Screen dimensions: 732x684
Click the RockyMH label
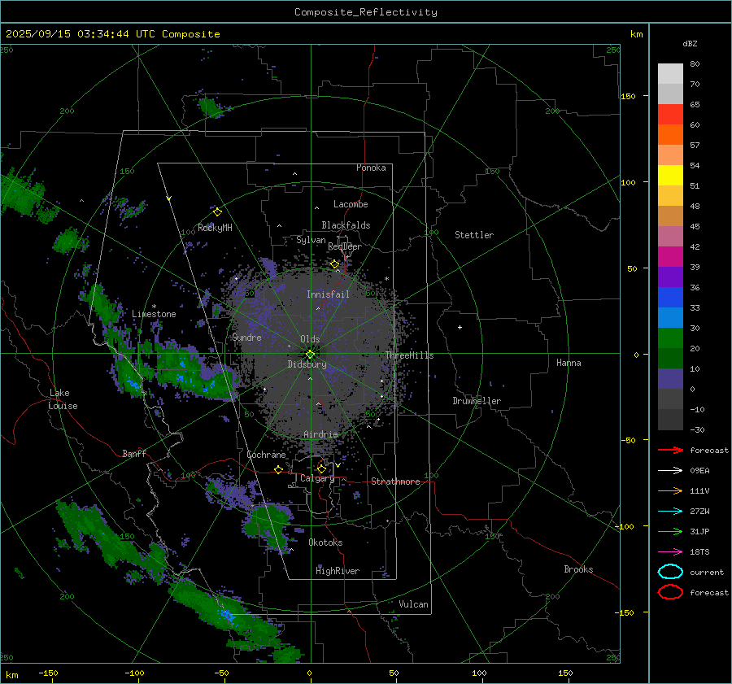[215, 228]
